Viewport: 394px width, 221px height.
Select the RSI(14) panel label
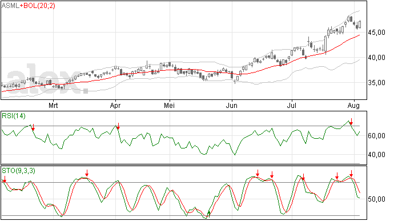click(x=14, y=116)
